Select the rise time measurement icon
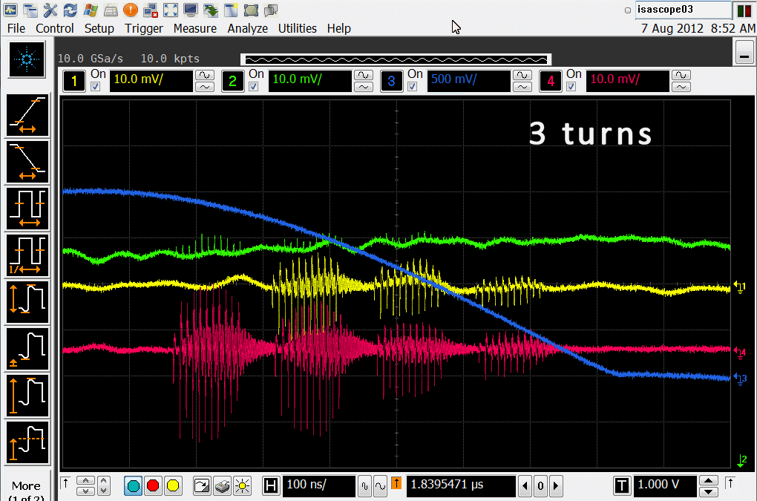The height and width of the screenshot is (501, 757). 27,116
